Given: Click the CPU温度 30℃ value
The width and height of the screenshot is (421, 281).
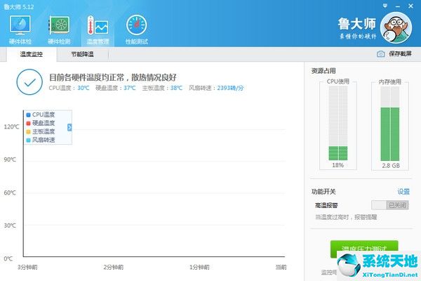Looking at the screenshot, I should coord(83,88).
